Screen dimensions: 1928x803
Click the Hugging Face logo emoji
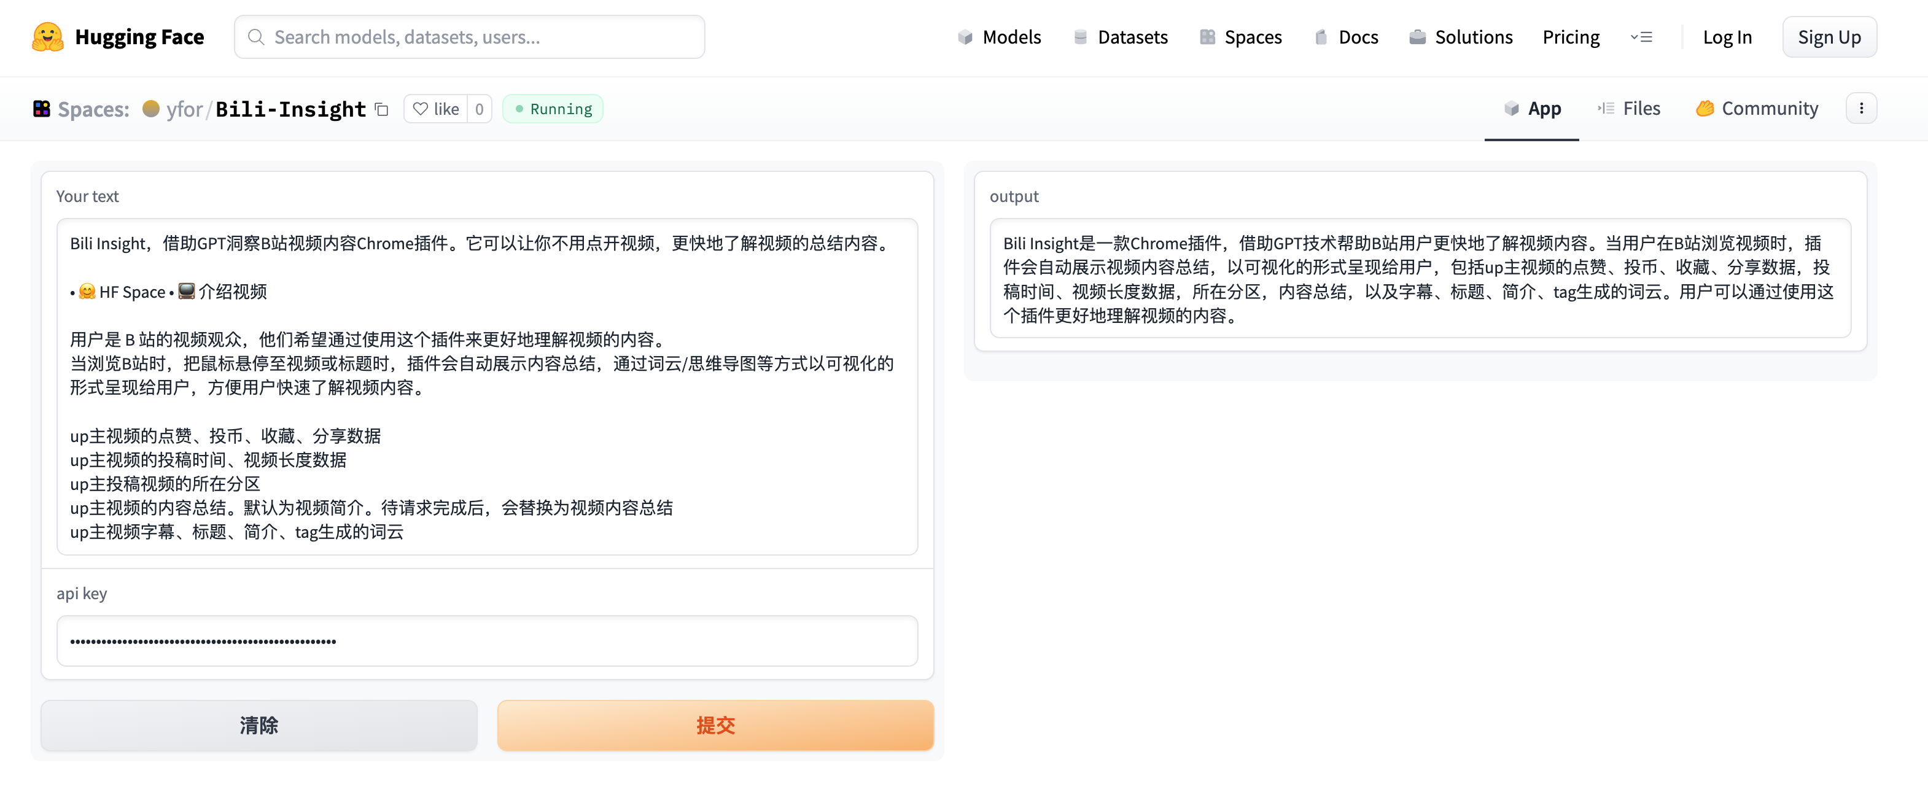(x=47, y=37)
